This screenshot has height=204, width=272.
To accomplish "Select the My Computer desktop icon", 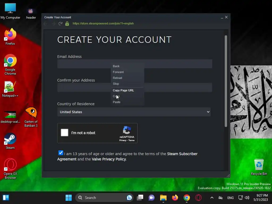I will (x=10, y=11).
